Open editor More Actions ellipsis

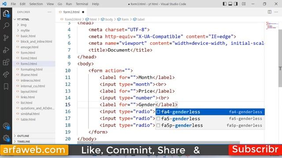tap(276, 12)
